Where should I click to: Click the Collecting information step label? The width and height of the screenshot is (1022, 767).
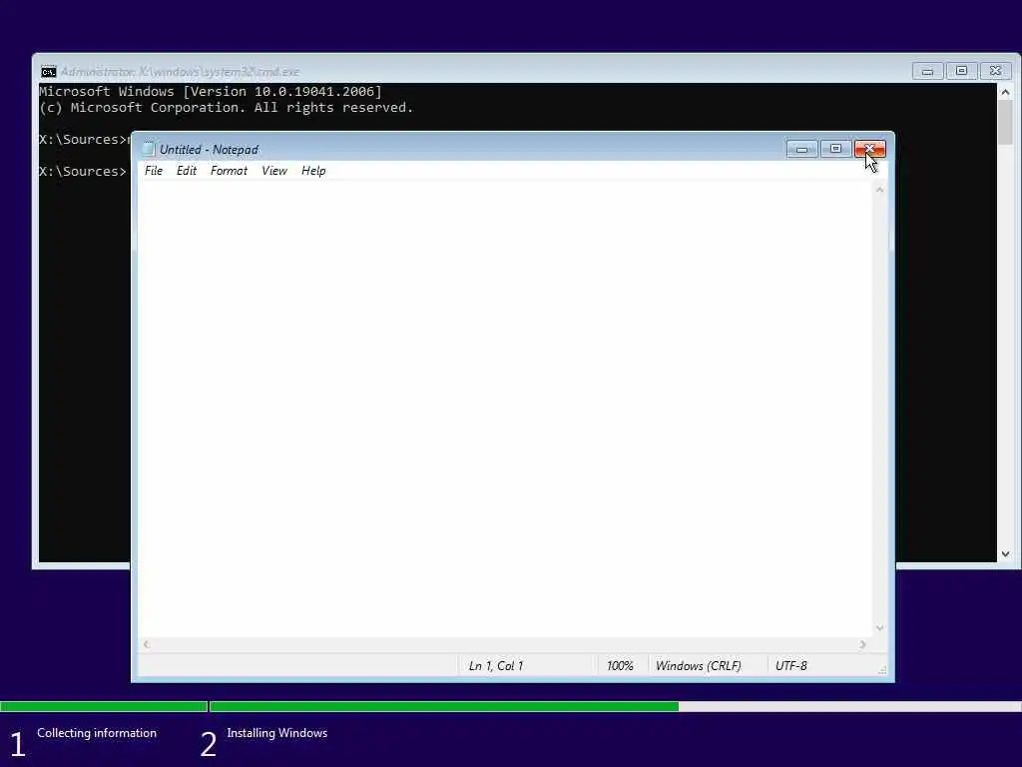(97, 733)
